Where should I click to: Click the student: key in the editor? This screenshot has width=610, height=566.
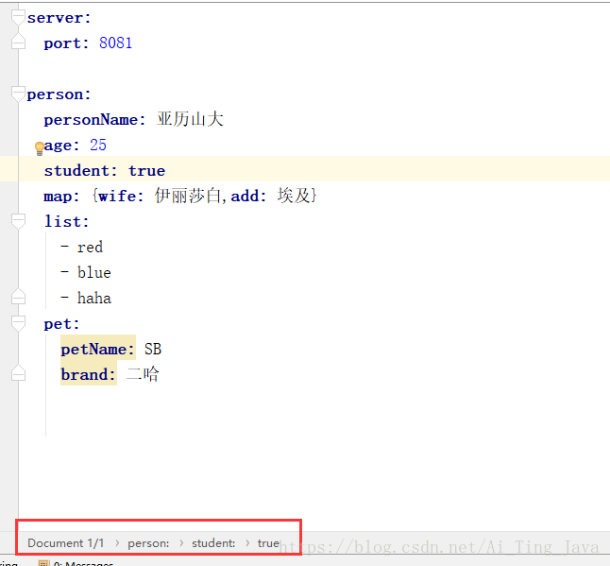click(x=80, y=171)
